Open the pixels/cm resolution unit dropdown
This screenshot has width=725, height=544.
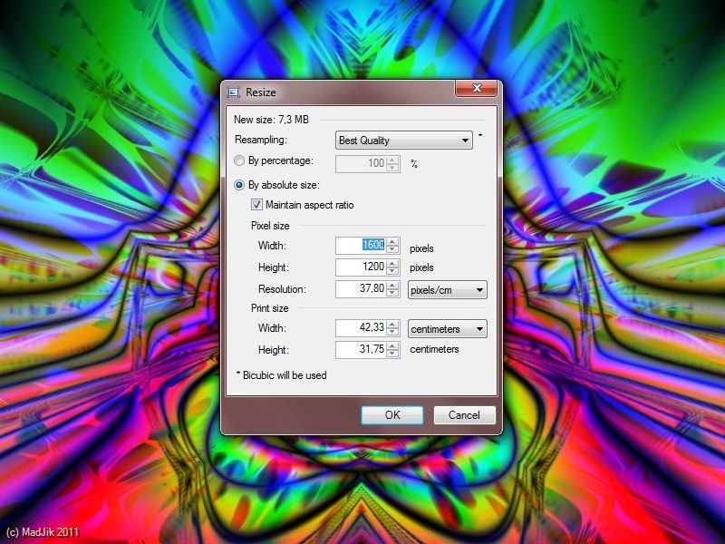click(447, 290)
